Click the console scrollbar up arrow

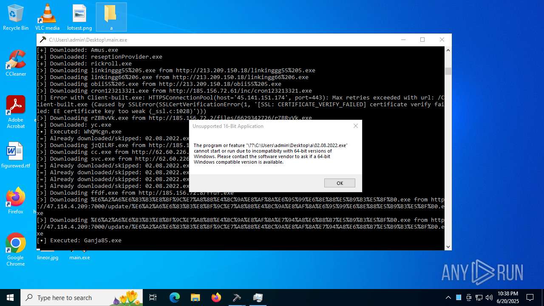click(x=448, y=50)
